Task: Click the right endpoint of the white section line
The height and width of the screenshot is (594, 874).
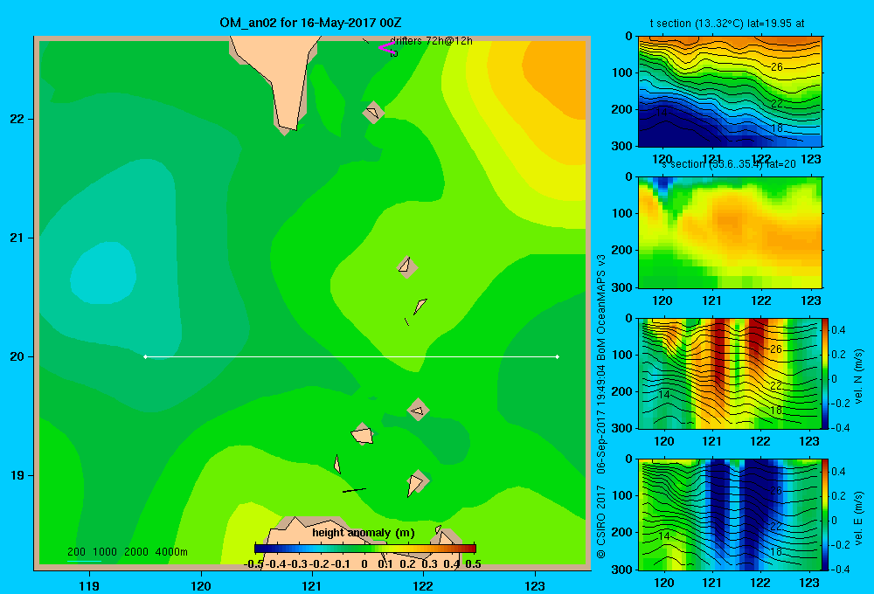Action: 558,356
